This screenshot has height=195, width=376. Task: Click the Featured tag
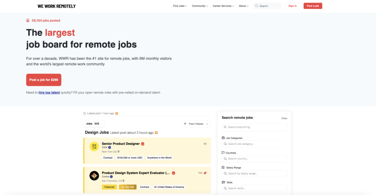[109, 187]
